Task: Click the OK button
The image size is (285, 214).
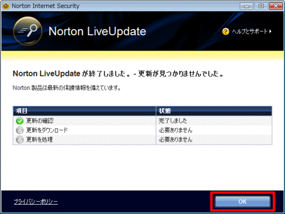Action: pos(243,202)
